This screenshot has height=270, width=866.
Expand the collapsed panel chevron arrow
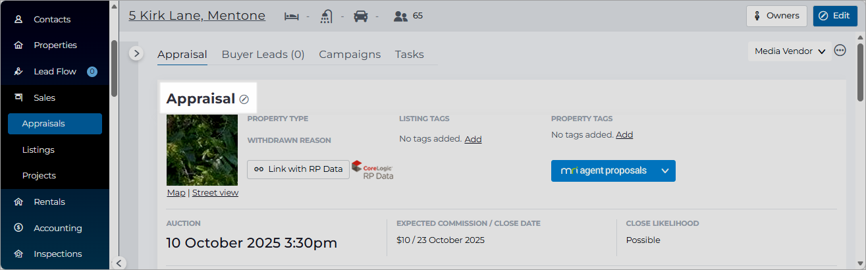[136, 53]
